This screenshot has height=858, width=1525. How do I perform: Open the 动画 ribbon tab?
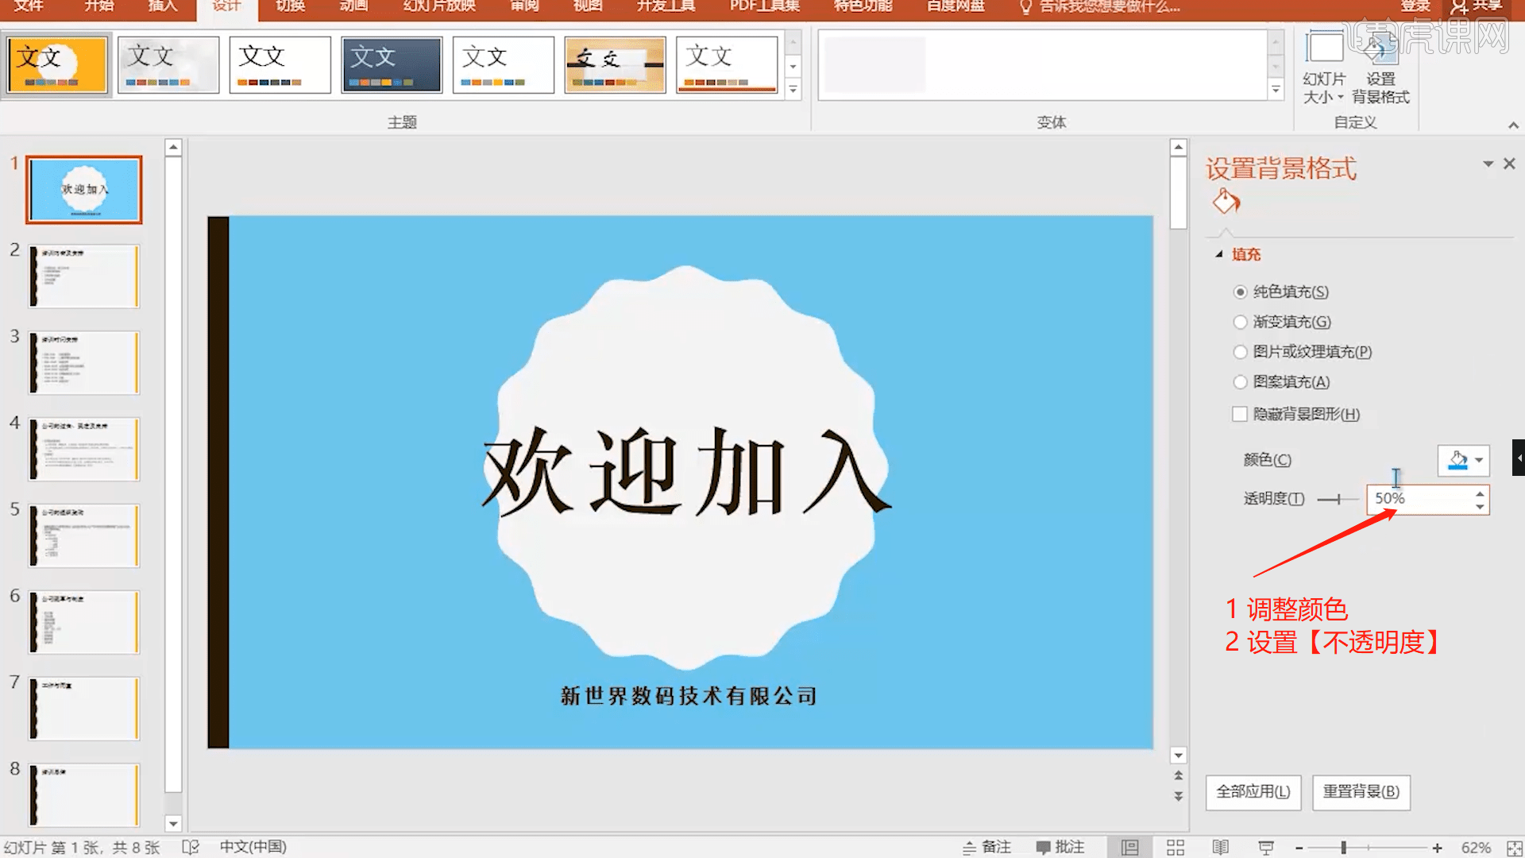(353, 6)
